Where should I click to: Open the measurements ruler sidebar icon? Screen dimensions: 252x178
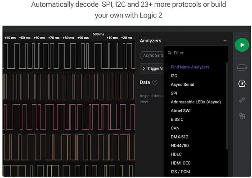(242, 100)
